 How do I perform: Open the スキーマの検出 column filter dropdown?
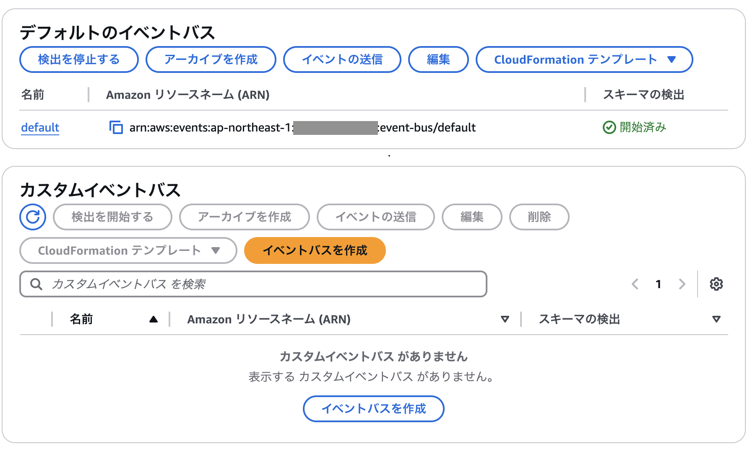716,319
